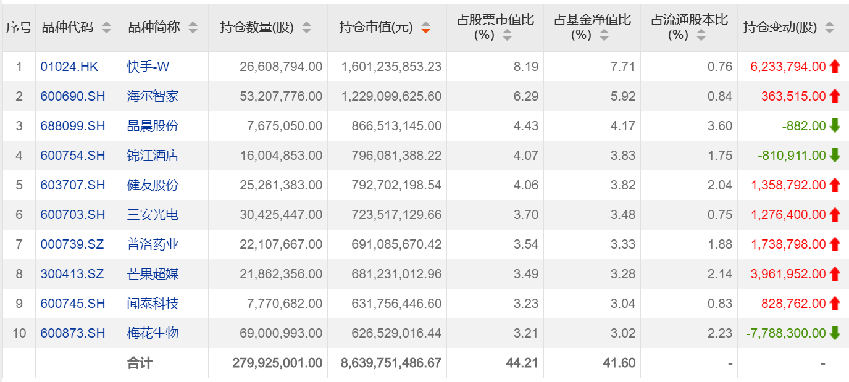The width and height of the screenshot is (849, 382).
Task: Open the 芒果超媒 stock link
Action: [153, 274]
